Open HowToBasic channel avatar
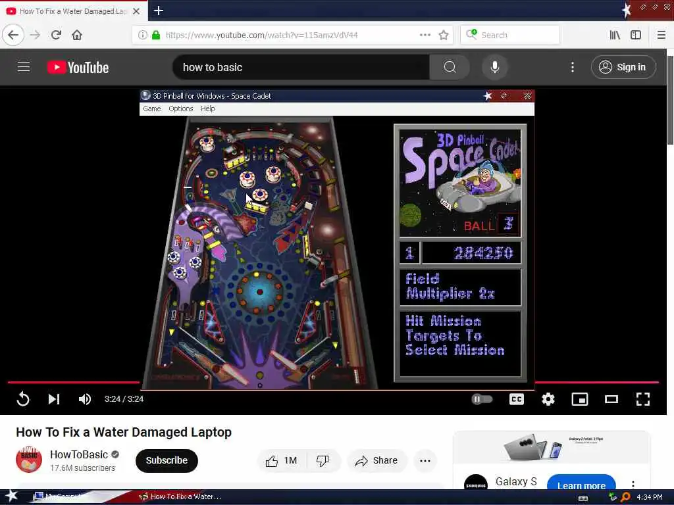Screen dimensions: 674x505 (29, 460)
